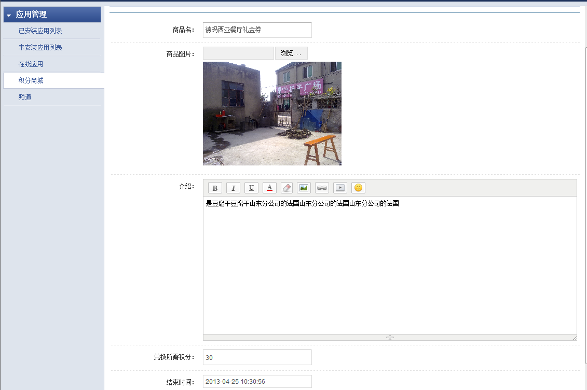Toggle bold formatting in the editor
This screenshot has width=587, height=390.
point(215,188)
